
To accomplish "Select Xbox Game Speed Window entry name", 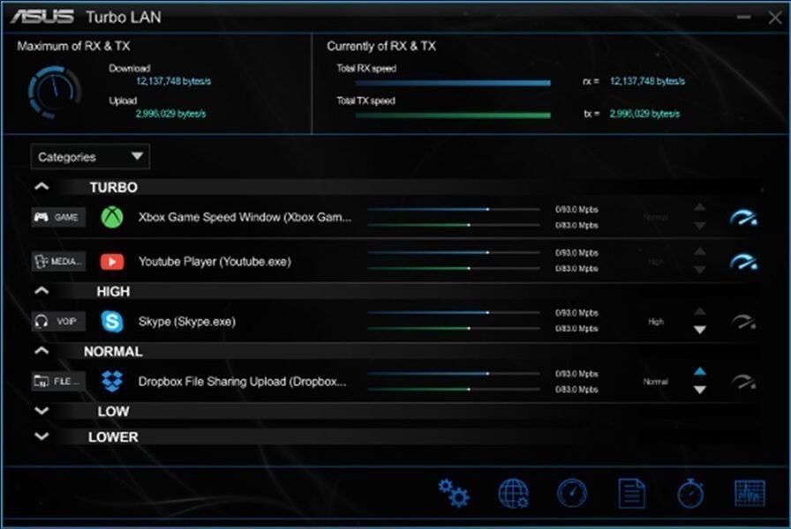I will (245, 217).
